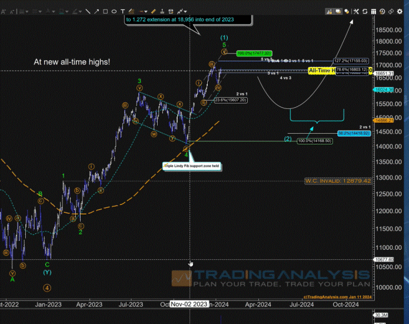Toggle the coins overlay icon
The width and height of the screenshot is (409, 324).
click(347, 11)
